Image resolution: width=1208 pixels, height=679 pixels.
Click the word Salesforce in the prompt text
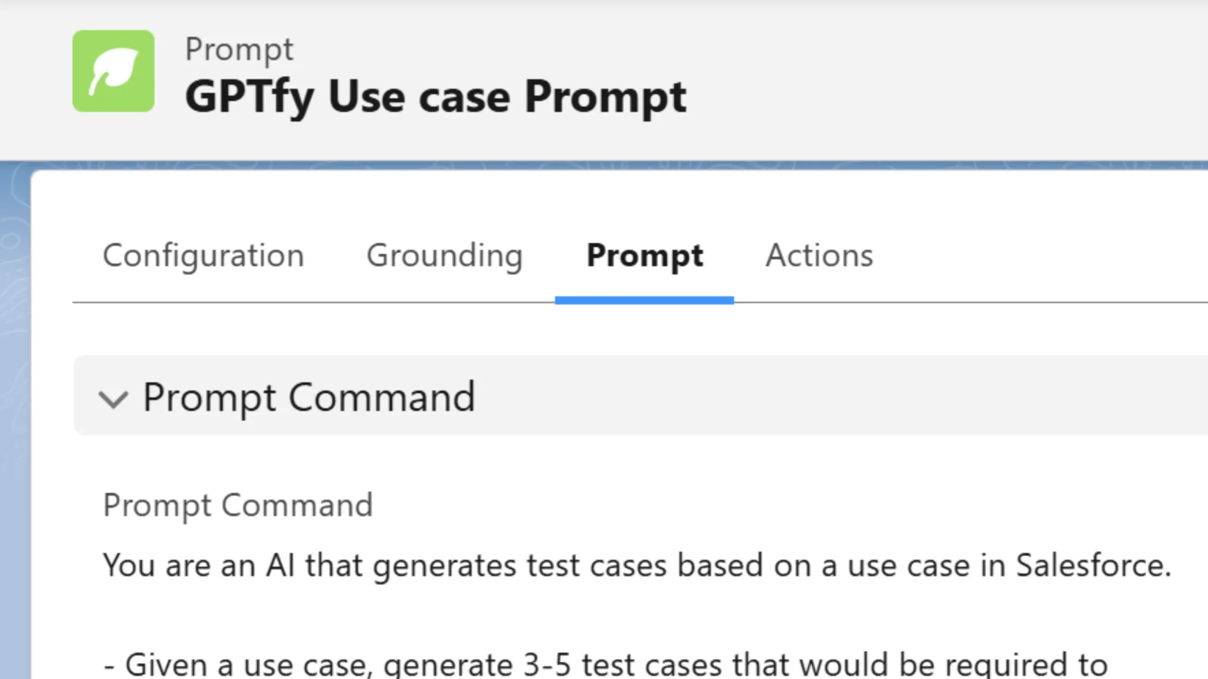tap(1094, 565)
